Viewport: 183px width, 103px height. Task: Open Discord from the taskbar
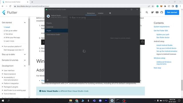point(100,100)
